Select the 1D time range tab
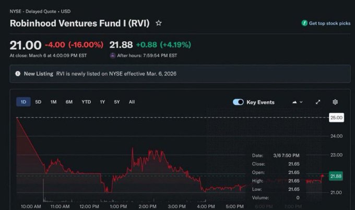The height and width of the screenshot is (210, 355). (23, 102)
